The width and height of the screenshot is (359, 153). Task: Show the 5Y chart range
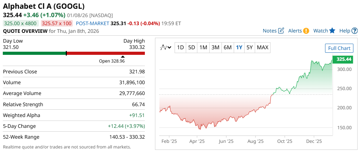point(249,48)
